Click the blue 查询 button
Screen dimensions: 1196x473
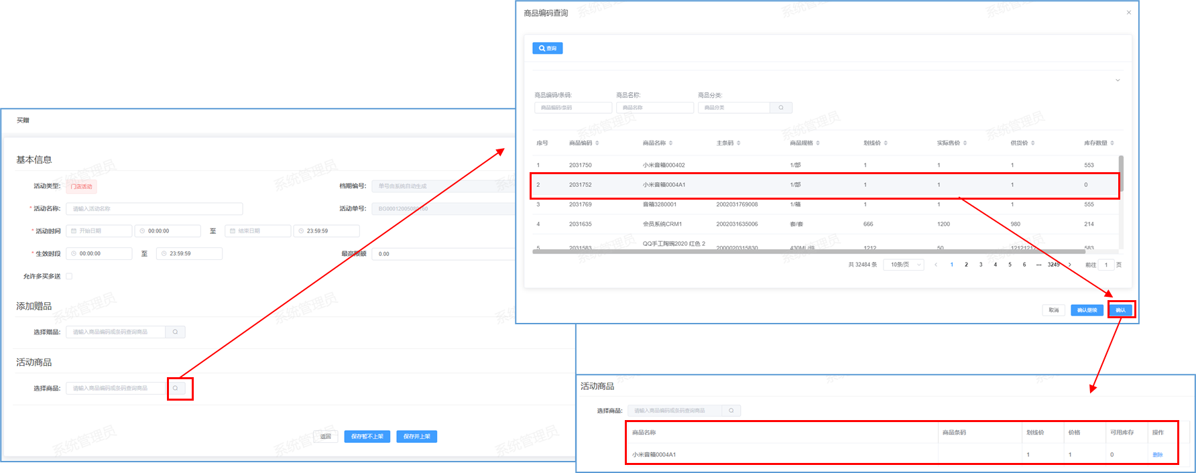[548, 48]
